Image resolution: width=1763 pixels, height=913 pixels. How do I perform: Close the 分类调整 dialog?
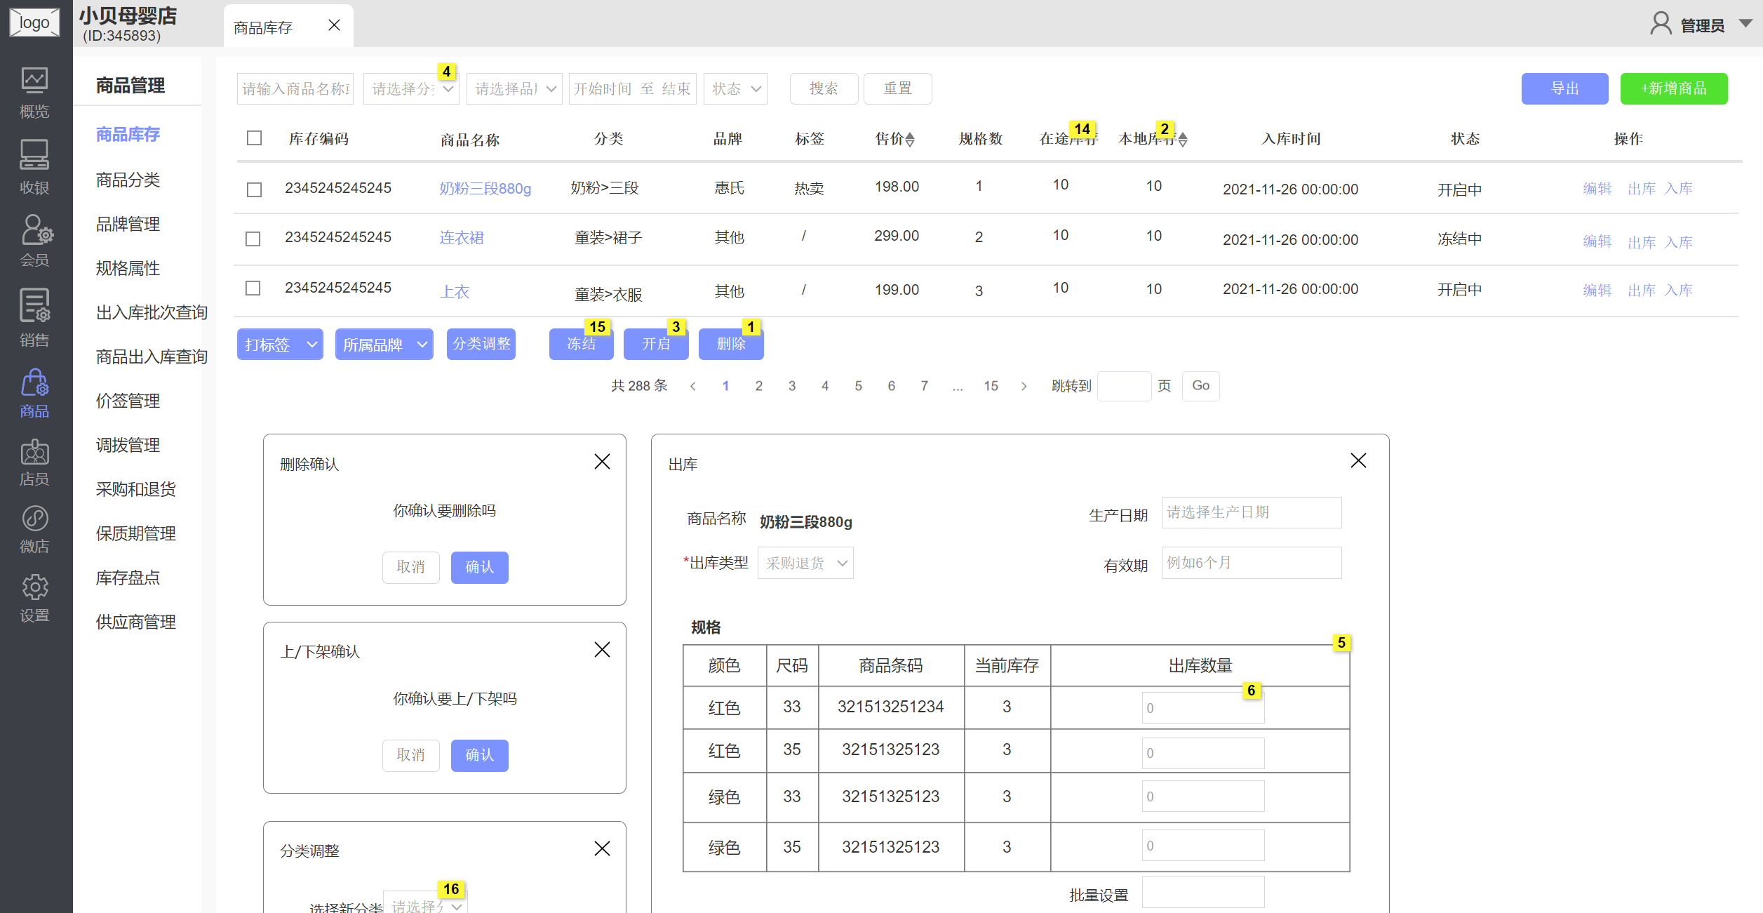602,848
